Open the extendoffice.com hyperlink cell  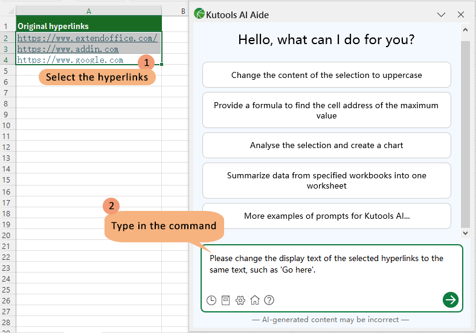point(87,38)
